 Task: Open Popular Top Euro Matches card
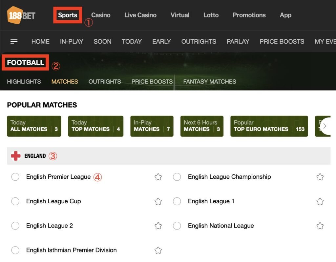coord(269,126)
